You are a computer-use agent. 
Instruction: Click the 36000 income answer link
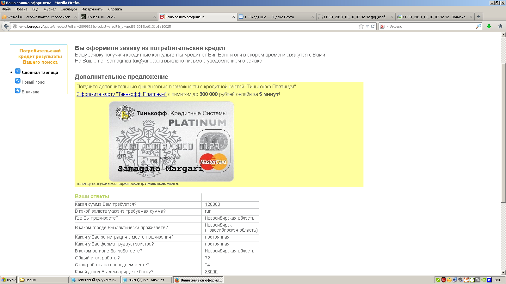click(211, 272)
